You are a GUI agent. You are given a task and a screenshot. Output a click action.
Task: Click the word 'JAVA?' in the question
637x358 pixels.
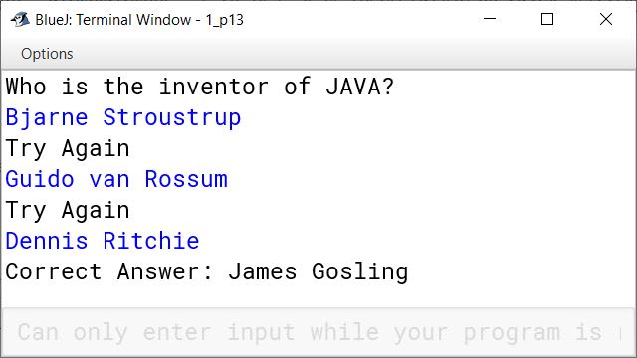359,87
